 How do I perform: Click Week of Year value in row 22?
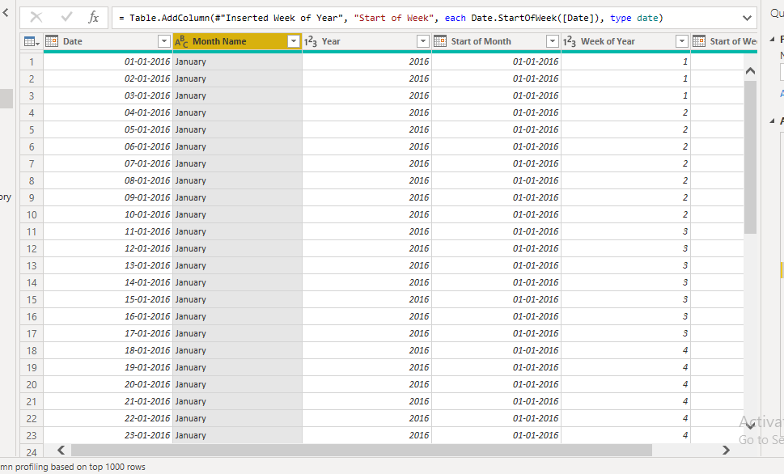pos(626,419)
